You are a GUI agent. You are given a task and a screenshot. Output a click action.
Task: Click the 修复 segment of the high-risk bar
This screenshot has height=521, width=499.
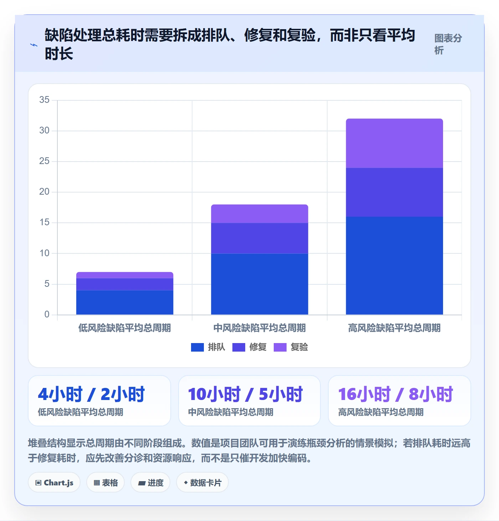coord(394,192)
